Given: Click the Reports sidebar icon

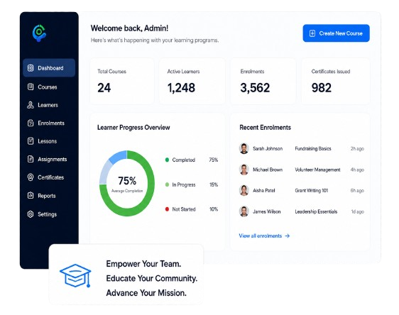Looking at the screenshot, I should coord(31,196).
